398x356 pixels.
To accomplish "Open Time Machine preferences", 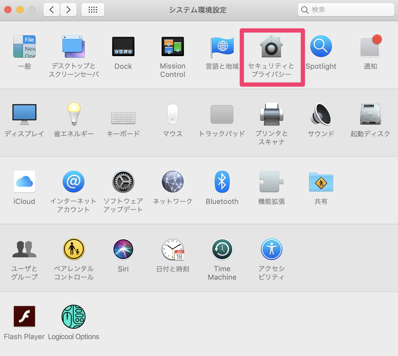I will [x=222, y=249].
